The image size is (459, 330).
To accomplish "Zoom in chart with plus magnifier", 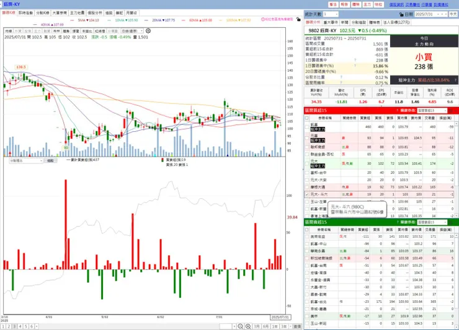I will coord(248,326).
